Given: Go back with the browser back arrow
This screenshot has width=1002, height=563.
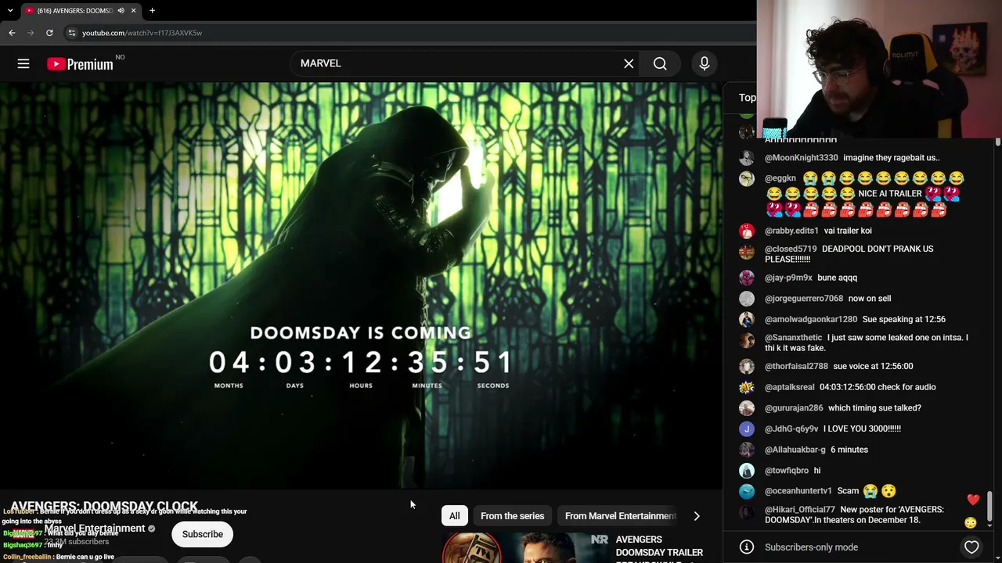Looking at the screenshot, I should (x=12, y=33).
